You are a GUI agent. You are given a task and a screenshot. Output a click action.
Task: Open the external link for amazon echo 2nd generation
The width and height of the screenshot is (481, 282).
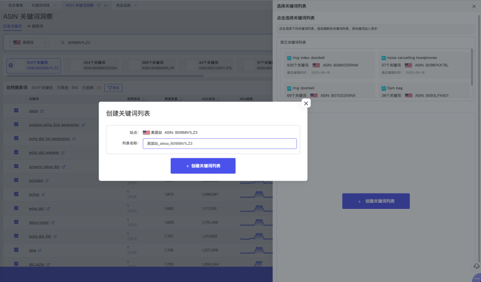(84, 125)
